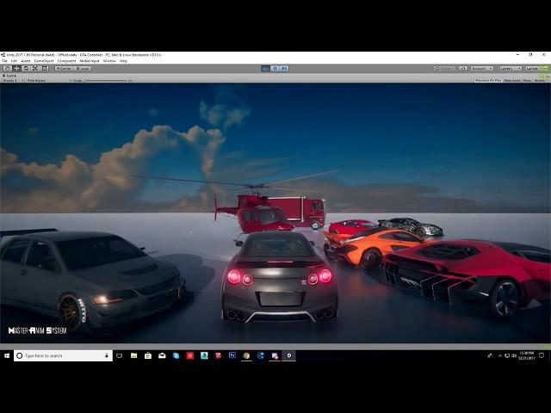
Task: Open the File menu
Action: point(4,61)
